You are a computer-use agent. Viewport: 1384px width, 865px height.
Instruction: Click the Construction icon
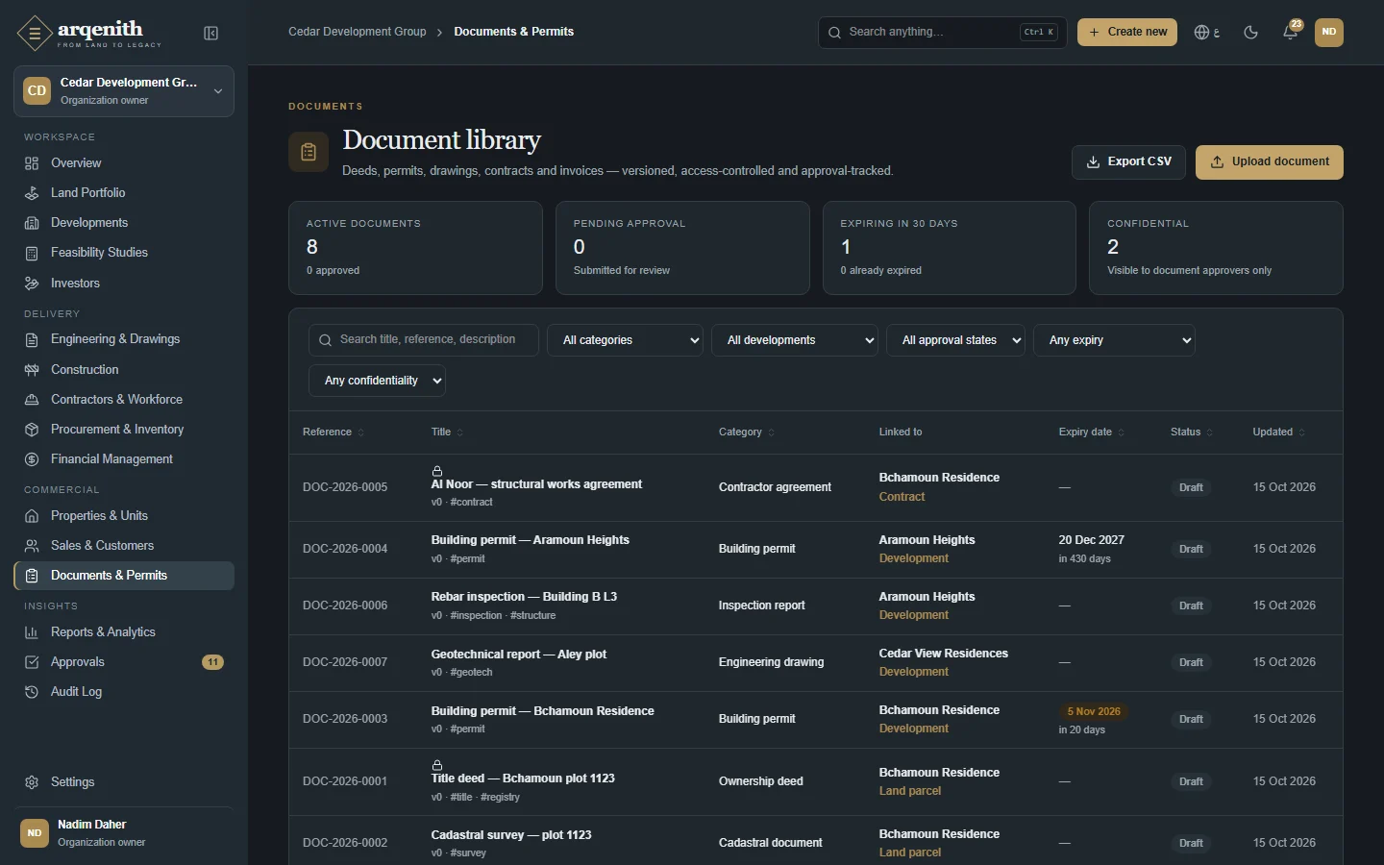32,370
